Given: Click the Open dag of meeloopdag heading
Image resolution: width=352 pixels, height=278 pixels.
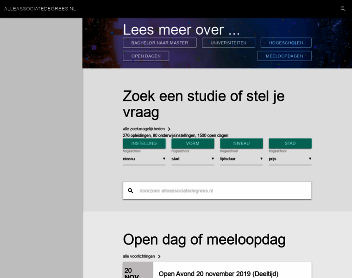Looking at the screenshot, I should click(x=204, y=240).
